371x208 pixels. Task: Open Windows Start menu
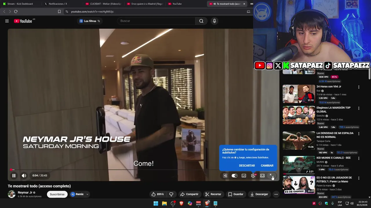tap(156, 203)
